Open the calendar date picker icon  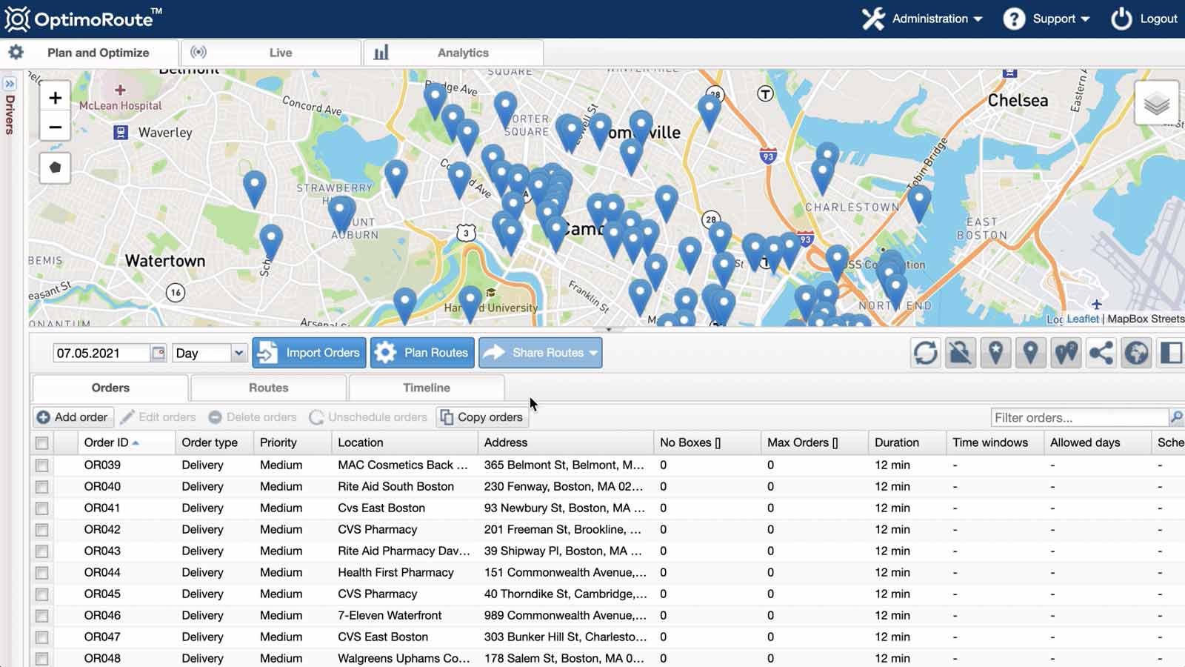click(x=158, y=353)
